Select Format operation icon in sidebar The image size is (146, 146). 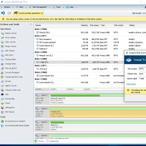point(2,81)
